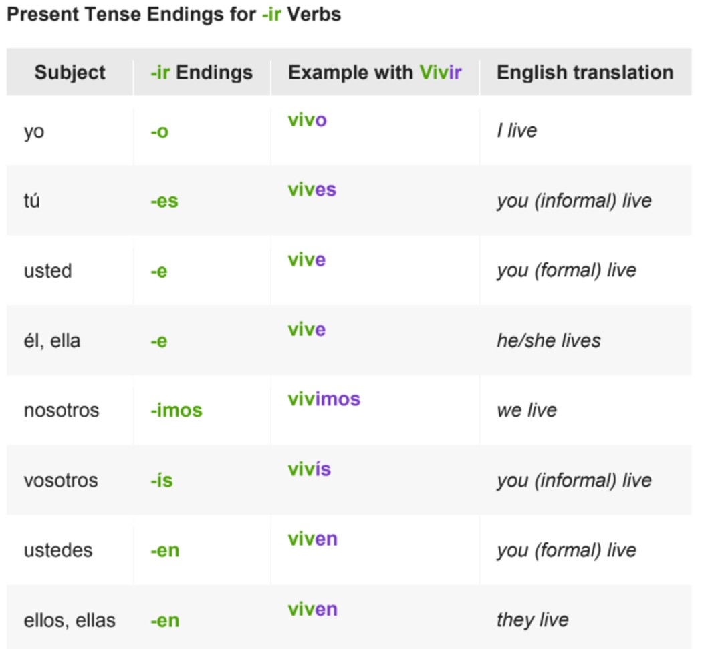
Task: Click 'él, ella' in the subject column
Action: (x=52, y=341)
